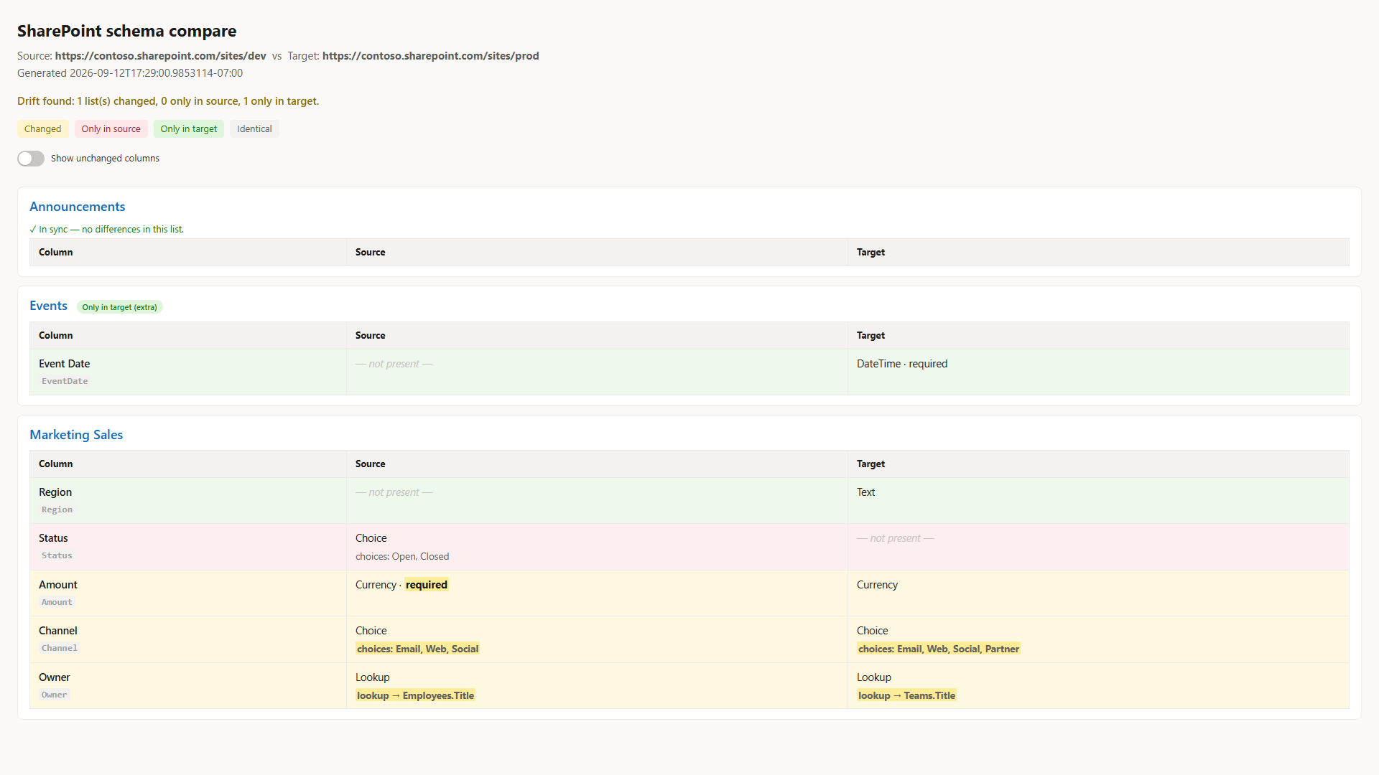Viewport: 1379px width, 775px height.
Task: Click the Only in source legend badge
Action: (111, 129)
